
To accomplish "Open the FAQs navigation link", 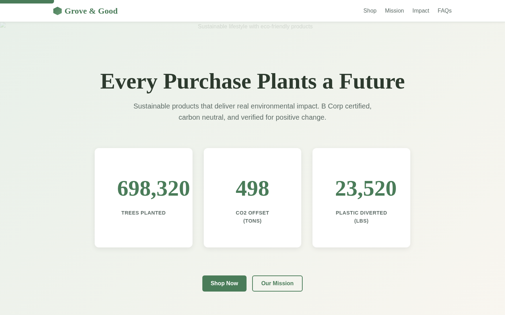I will pyautogui.click(x=444, y=11).
